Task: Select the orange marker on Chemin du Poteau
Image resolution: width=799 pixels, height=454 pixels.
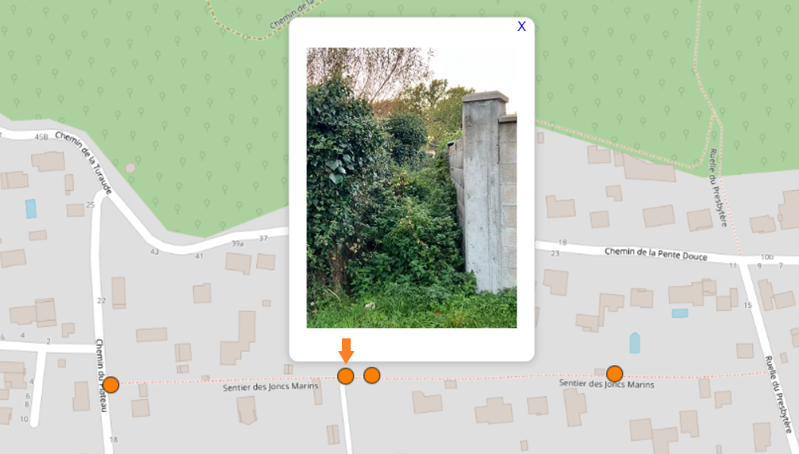Action: (110, 385)
